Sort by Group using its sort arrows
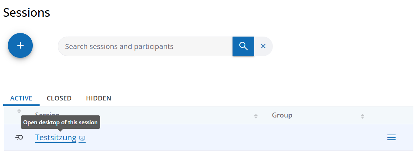Screen dimensions: 418x153 (362, 116)
